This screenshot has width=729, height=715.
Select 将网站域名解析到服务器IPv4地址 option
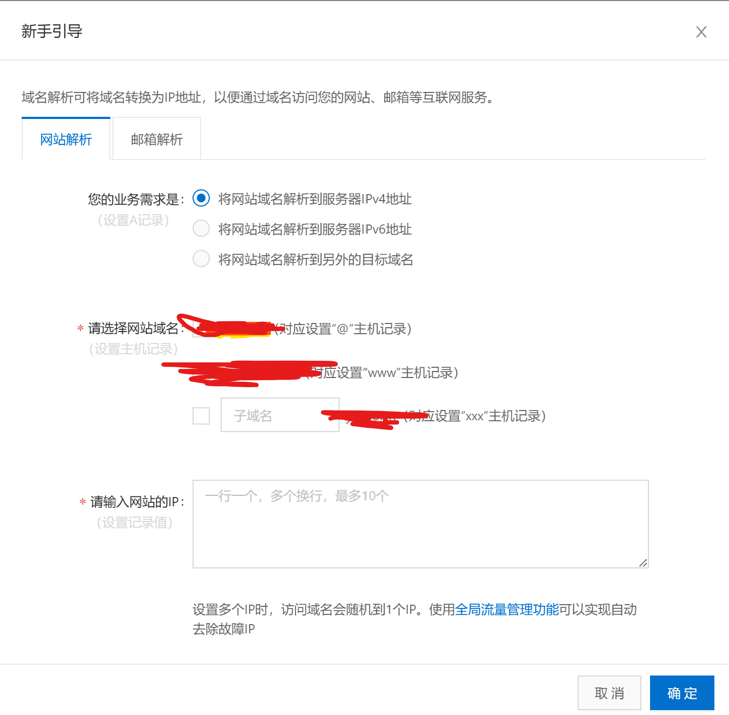pyautogui.click(x=201, y=198)
